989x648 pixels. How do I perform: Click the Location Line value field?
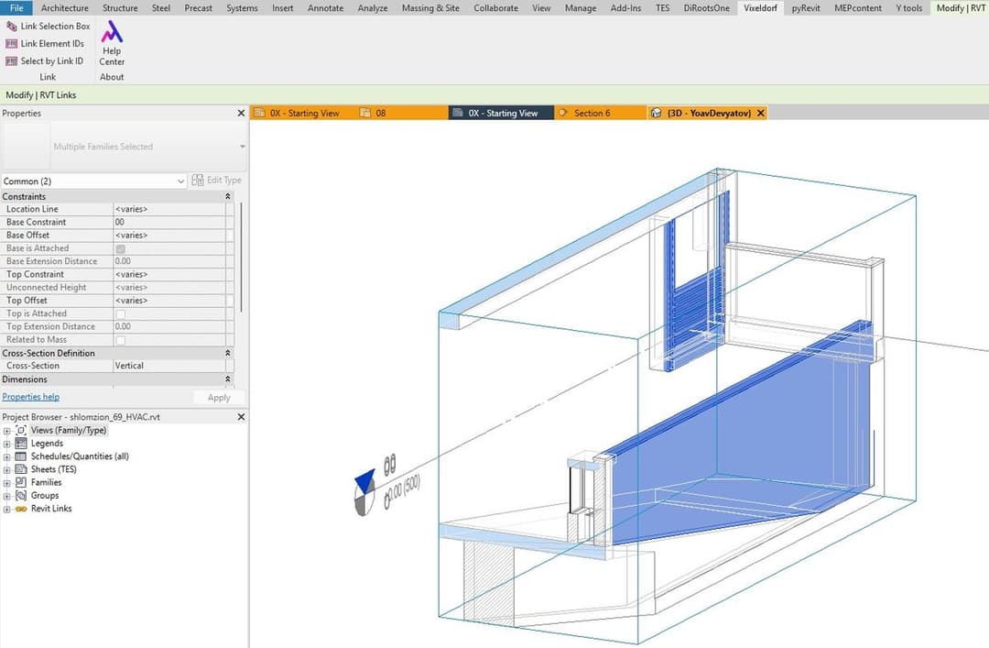tap(169, 209)
